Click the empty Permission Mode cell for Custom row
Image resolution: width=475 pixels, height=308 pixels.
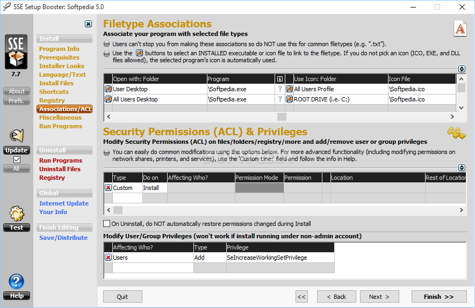[260, 188]
